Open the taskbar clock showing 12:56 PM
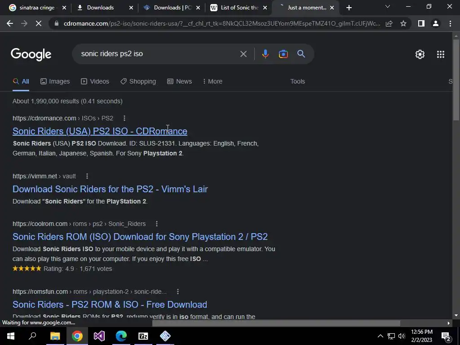Image resolution: width=460 pixels, height=345 pixels. coord(421,336)
